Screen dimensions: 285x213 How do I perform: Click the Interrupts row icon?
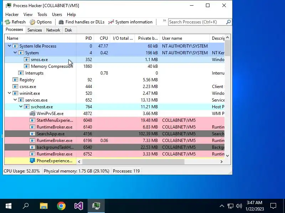pos(21,73)
